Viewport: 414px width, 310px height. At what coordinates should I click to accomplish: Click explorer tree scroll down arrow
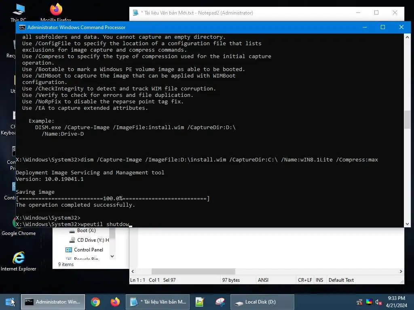[112, 256]
